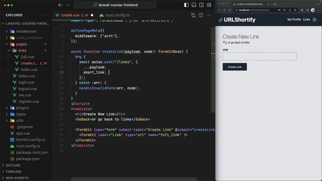The width and height of the screenshot is (322, 181).
Task: Click the browser zoom magnifier icon
Action: tap(285, 10)
